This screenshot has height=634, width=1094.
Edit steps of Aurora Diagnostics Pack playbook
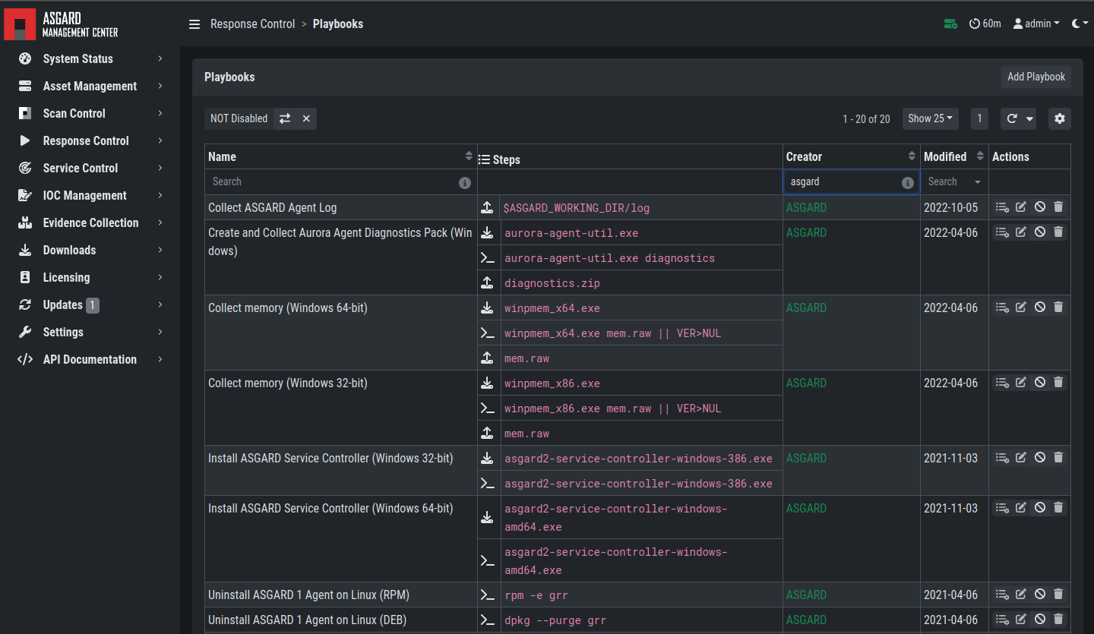click(1002, 232)
